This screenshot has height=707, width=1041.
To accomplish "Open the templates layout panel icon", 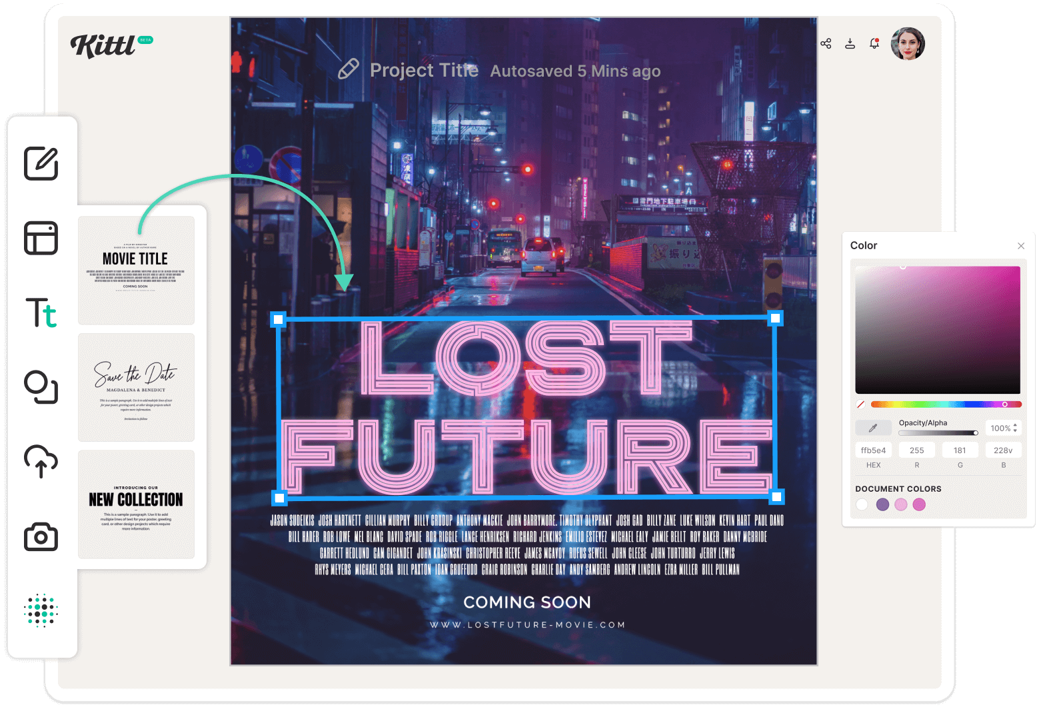I will point(41,238).
